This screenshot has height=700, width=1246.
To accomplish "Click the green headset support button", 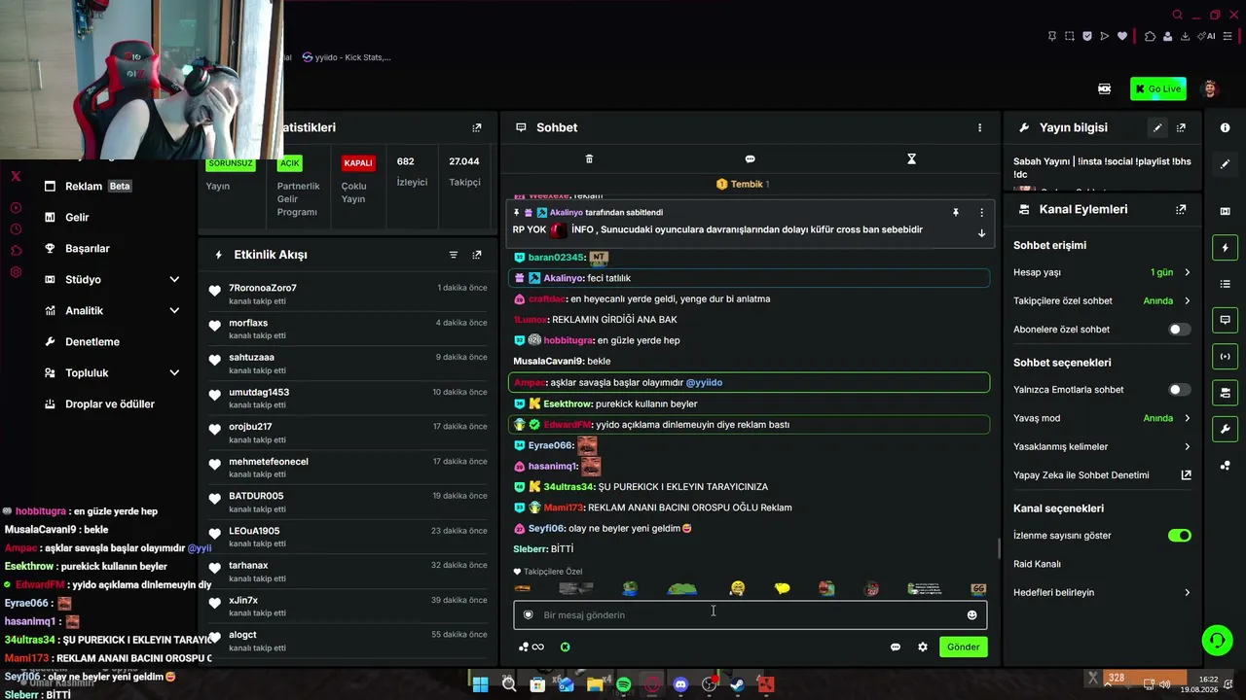I will coord(1217,640).
